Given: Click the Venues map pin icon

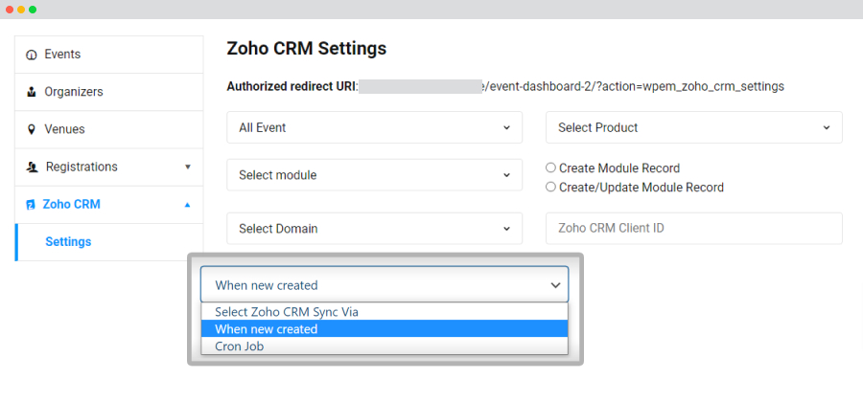Looking at the screenshot, I should click(x=32, y=129).
